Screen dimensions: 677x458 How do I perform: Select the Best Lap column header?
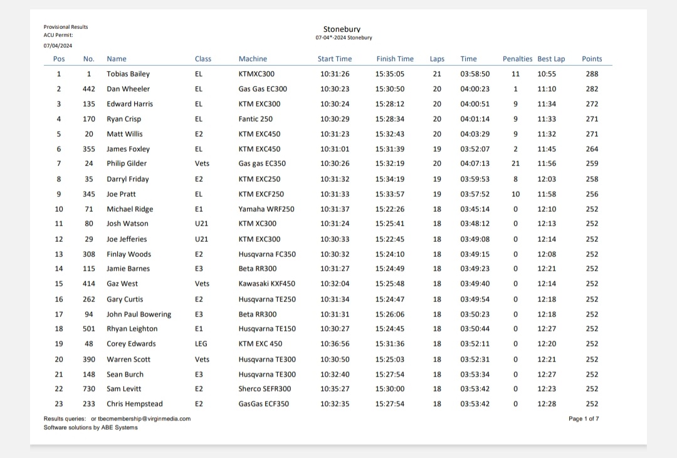pyautogui.click(x=551, y=59)
